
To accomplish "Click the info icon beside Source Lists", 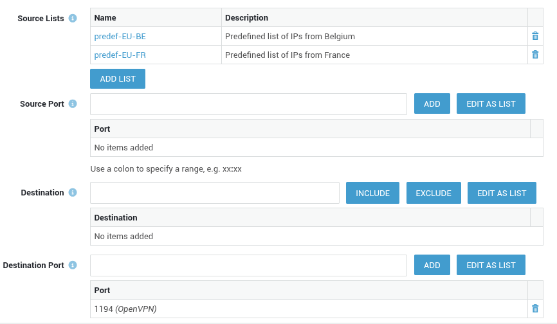I will [x=73, y=18].
